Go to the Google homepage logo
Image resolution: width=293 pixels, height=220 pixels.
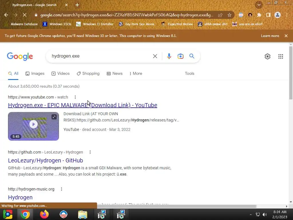pos(20,56)
